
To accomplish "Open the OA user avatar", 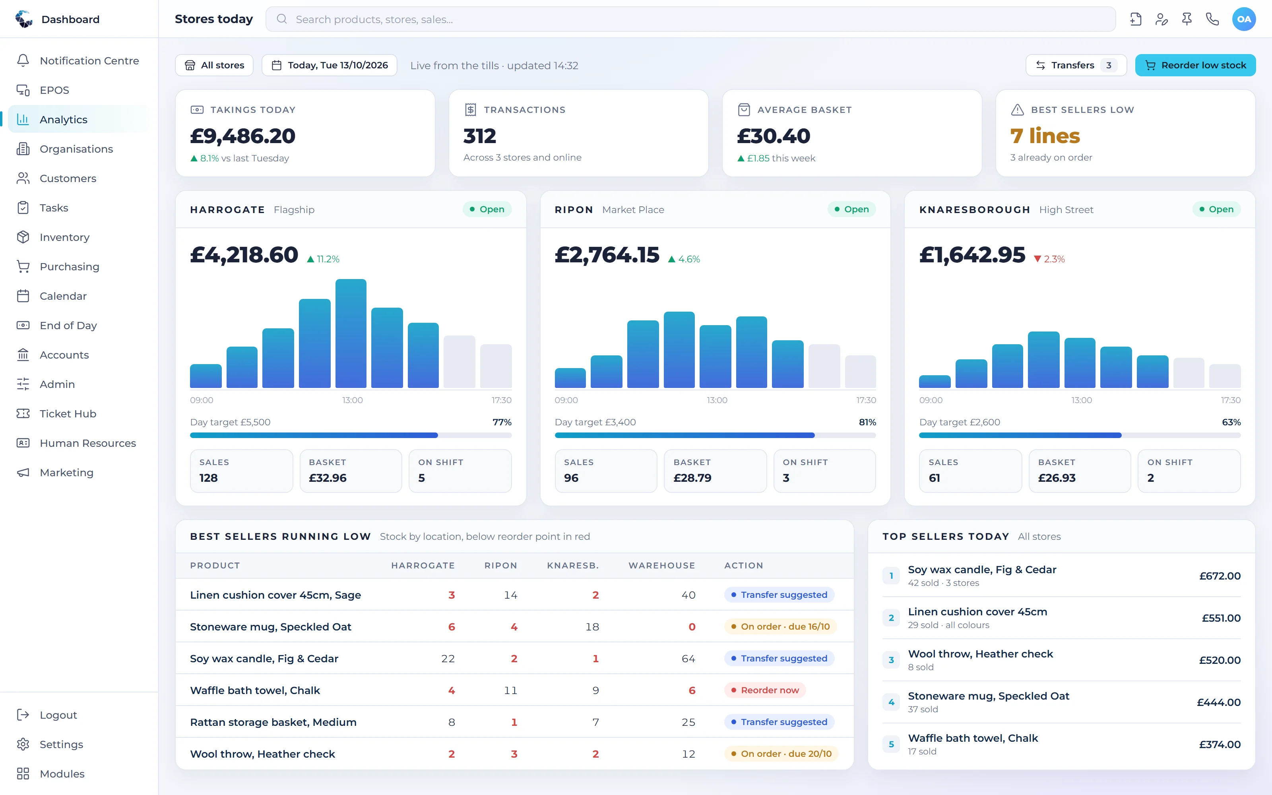I will tap(1244, 19).
